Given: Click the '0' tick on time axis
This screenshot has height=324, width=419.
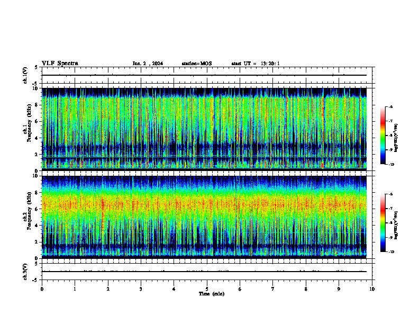Looking at the screenshot, I should pyautogui.click(x=42, y=289).
